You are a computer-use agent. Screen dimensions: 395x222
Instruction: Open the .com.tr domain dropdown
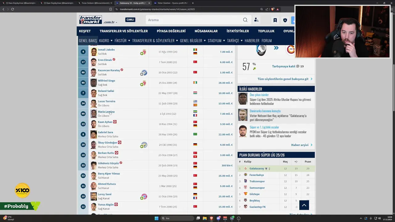pyautogui.click(x=110, y=22)
